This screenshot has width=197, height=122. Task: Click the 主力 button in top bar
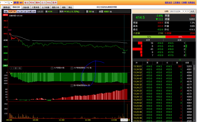coord(43,2)
